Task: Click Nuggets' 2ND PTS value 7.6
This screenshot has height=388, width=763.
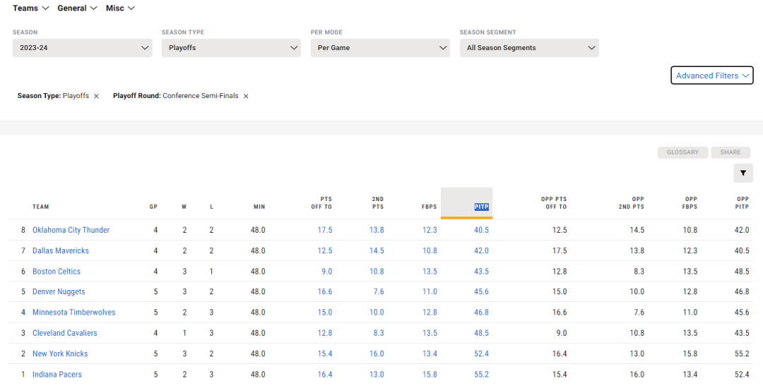Action: click(x=379, y=292)
